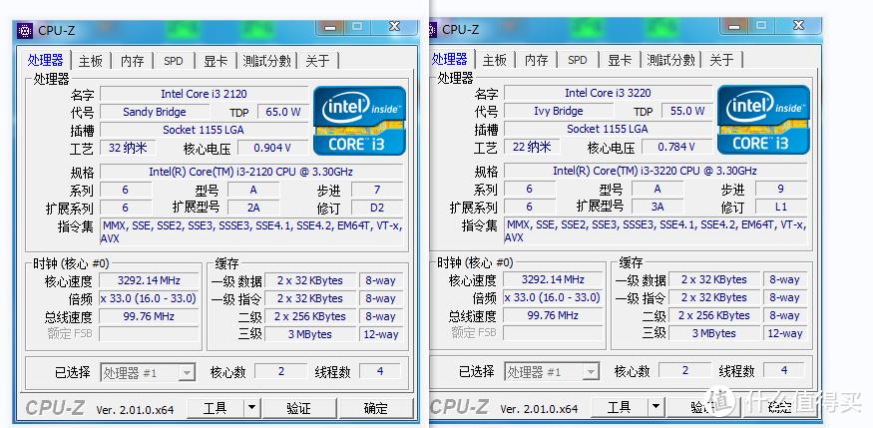
Task: Close the right CPU-Z window
Action: 799,25
